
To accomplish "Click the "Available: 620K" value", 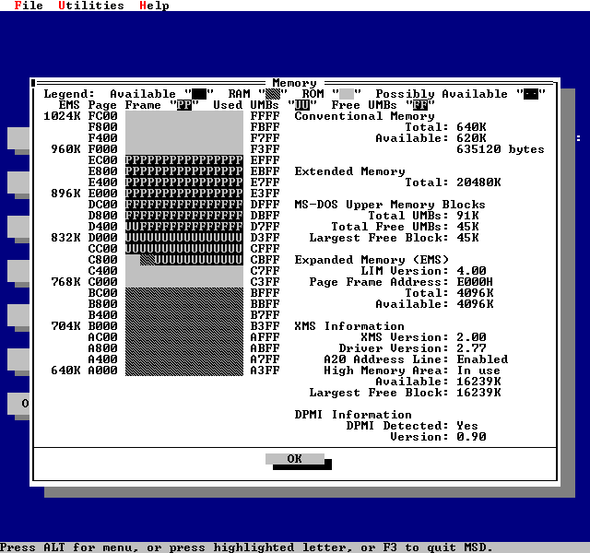I will click(x=431, y=138).
